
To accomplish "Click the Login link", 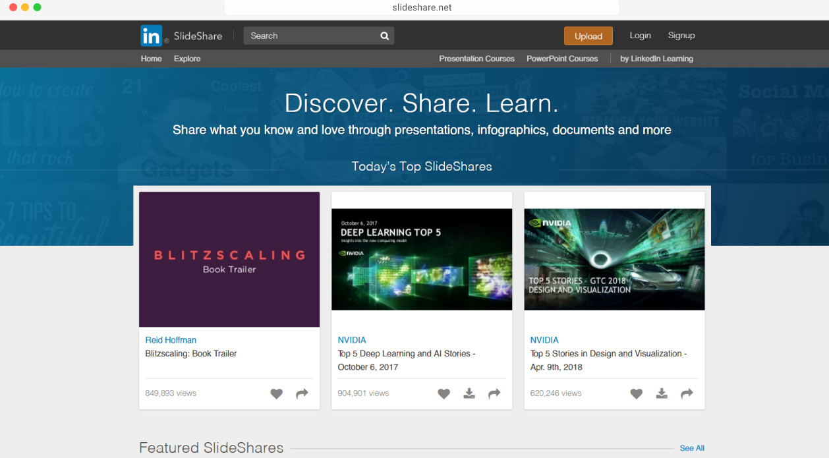I will click(640, 36).
